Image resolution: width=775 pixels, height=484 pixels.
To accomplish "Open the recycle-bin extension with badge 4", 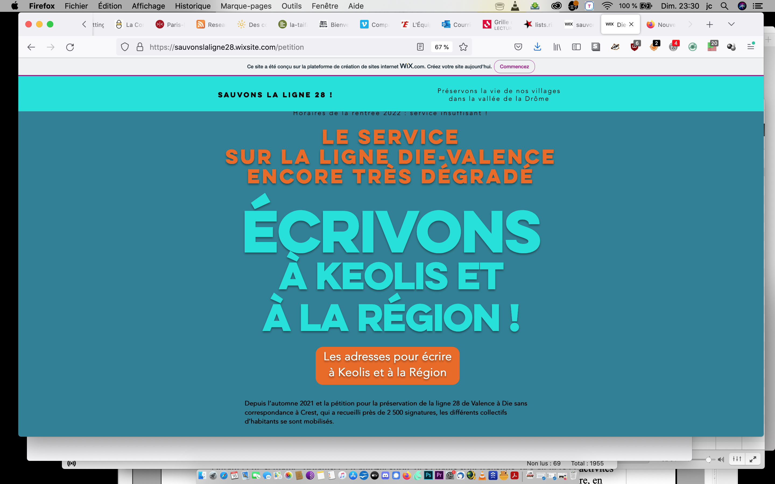I will coord(674,47).
